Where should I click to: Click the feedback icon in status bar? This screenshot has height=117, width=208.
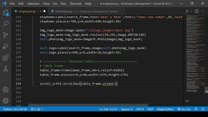pyautogui.click(x=196, y=109)
